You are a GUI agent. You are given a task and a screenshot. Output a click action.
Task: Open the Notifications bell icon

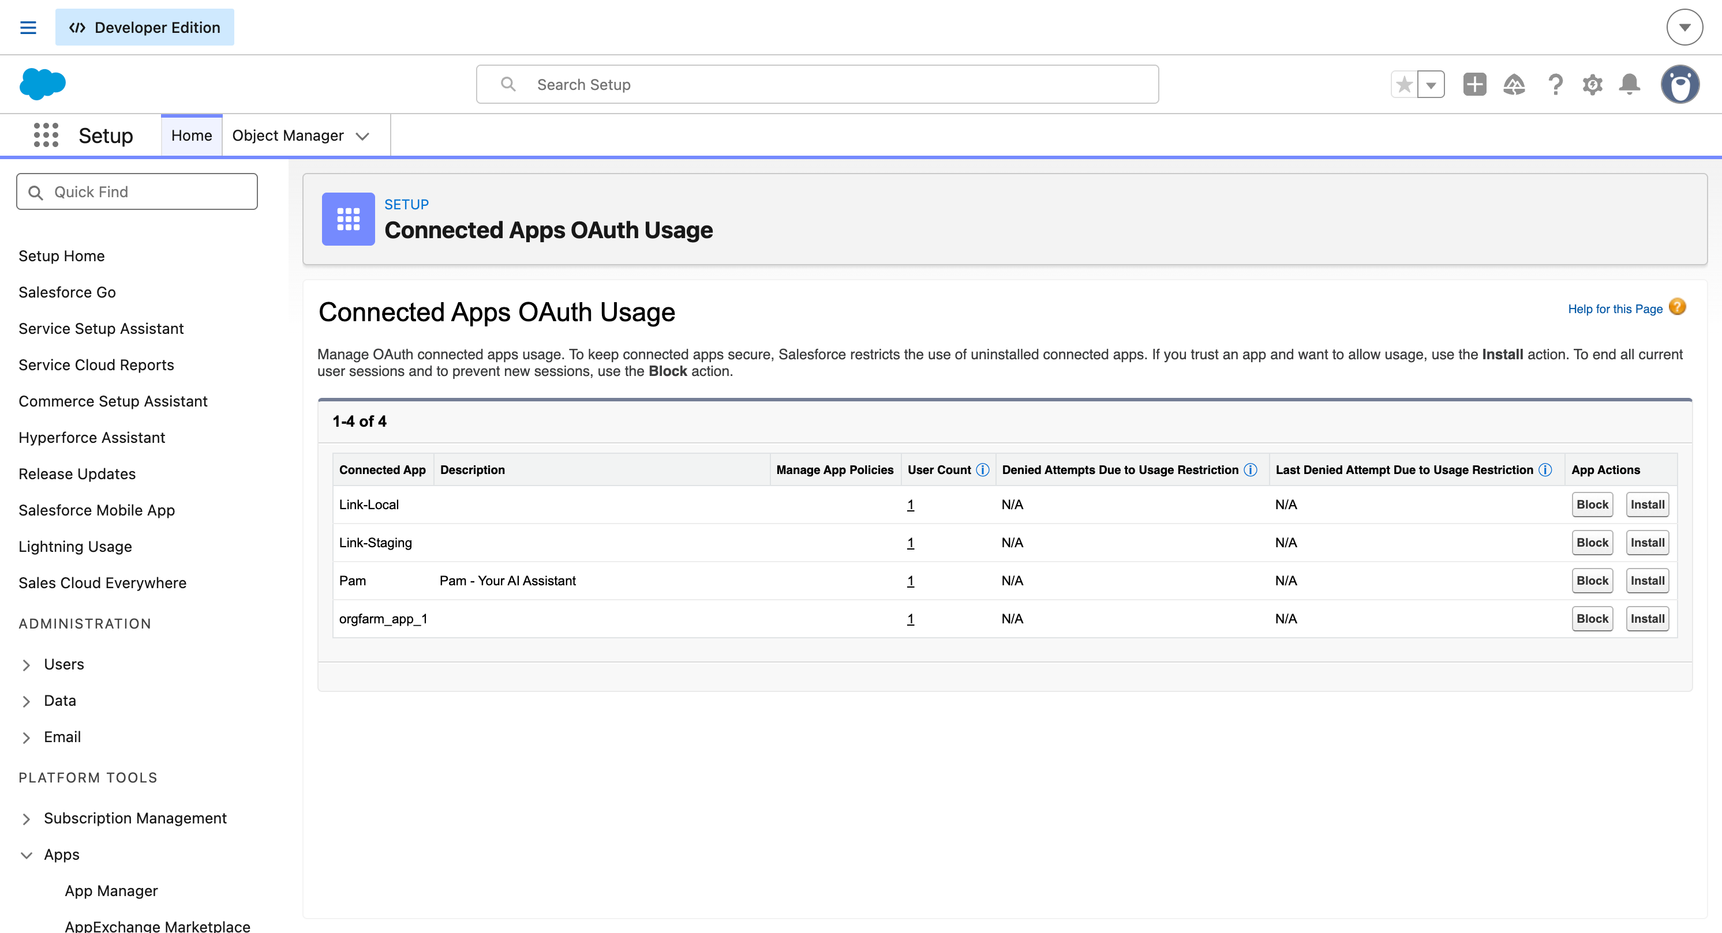click(x=1630, y=84)
